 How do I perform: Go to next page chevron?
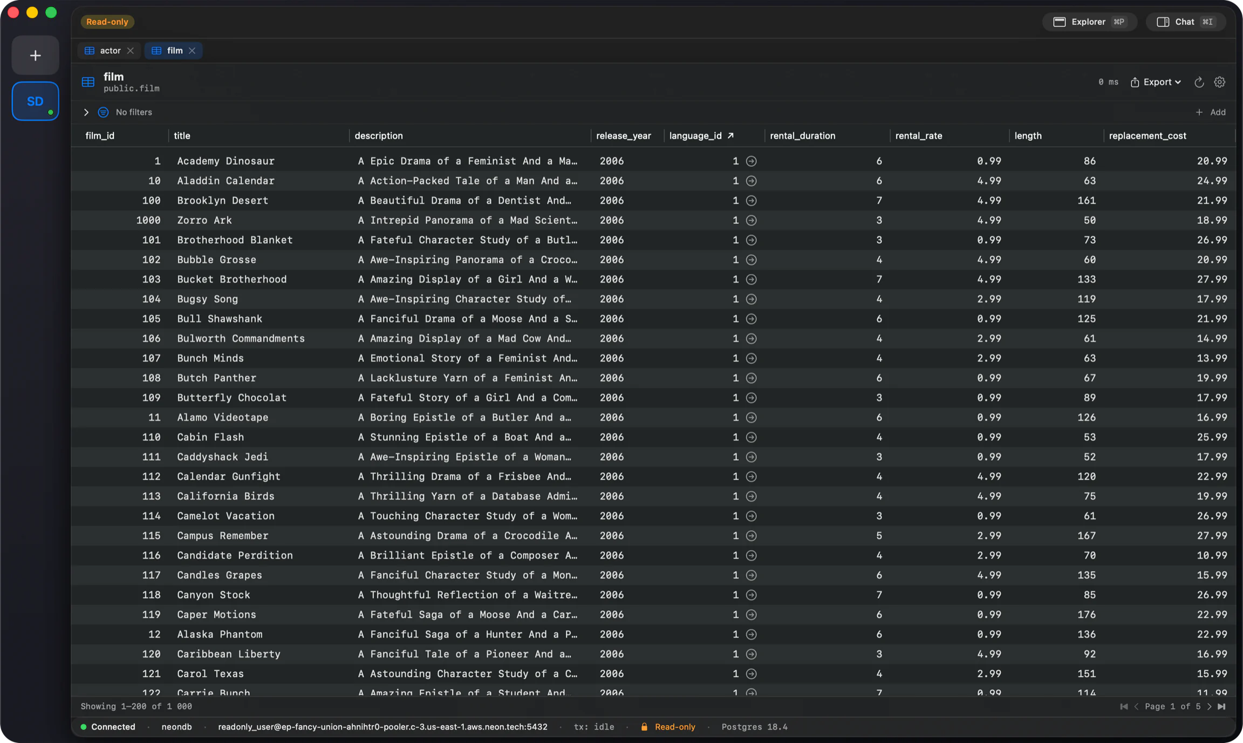pyautogui.click(x=1209, y=706)
